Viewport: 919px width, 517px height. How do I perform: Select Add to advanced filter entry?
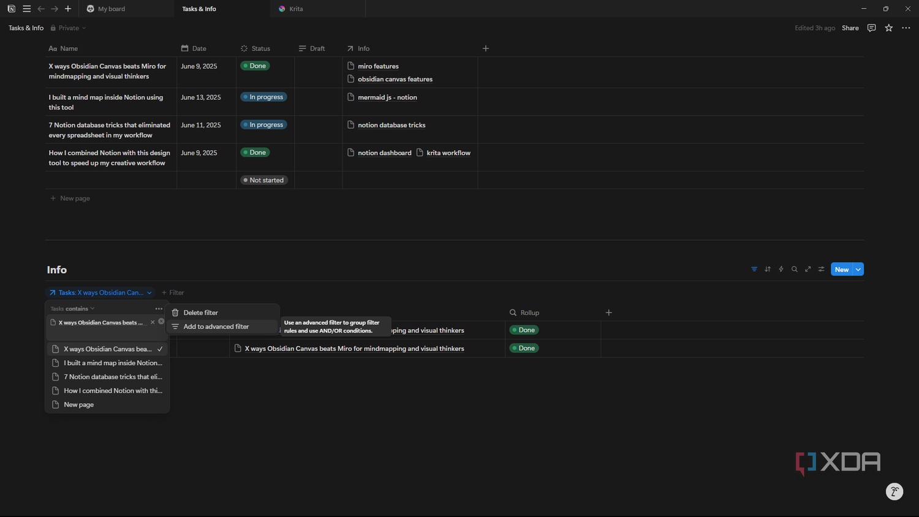[222, 326]
